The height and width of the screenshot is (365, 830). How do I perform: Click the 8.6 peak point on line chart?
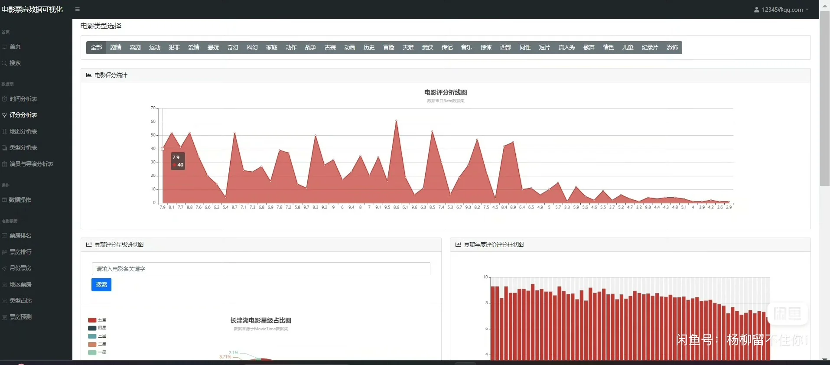click(396, 121)
